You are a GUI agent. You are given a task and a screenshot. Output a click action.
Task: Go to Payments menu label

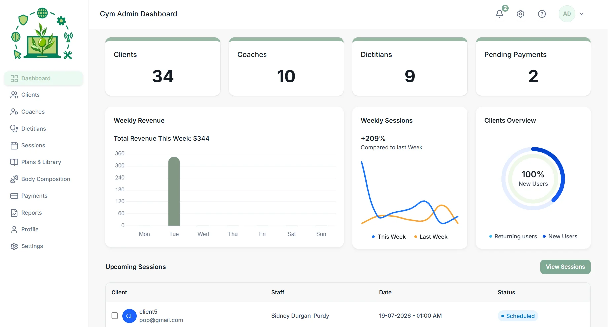click(x=34, y=196)
